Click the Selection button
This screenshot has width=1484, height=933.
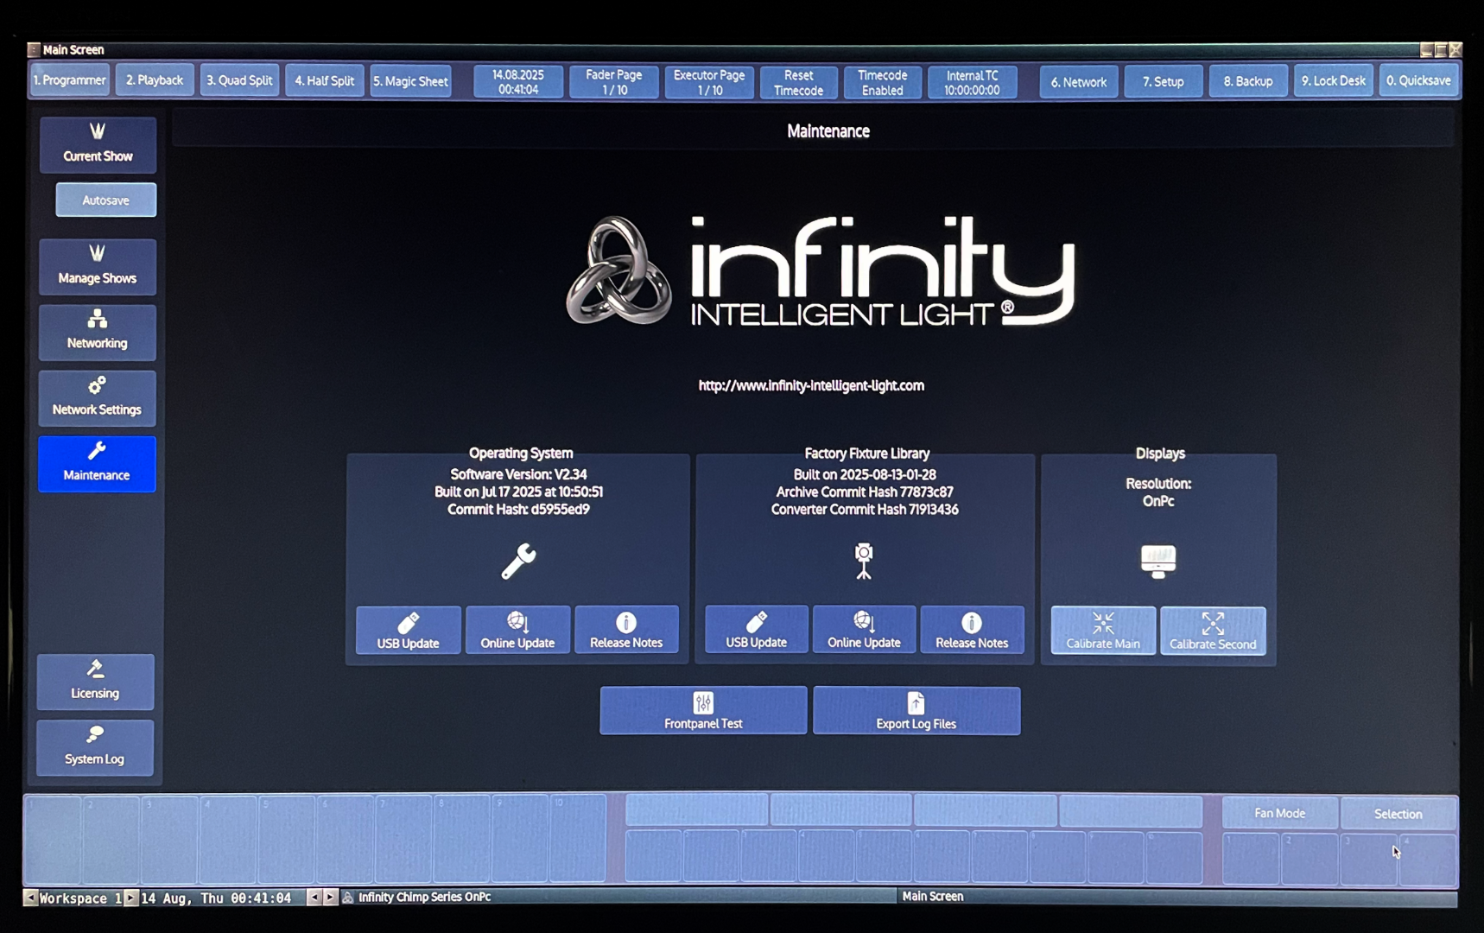[1398, 813]
